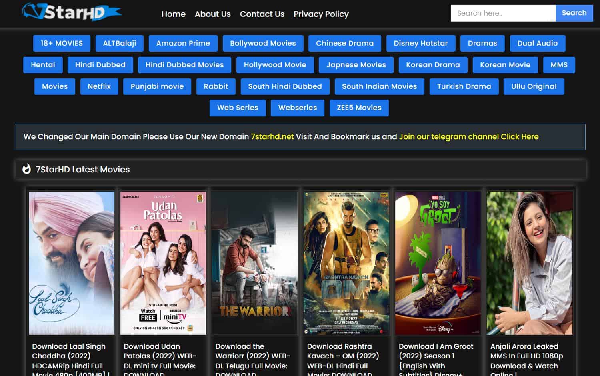Screen dimensions: 600x376
Task: Select the Web Series category
Action: coord(238,108)
